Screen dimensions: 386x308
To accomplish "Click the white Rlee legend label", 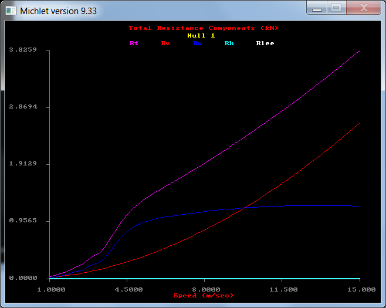I will coord(265,43).
